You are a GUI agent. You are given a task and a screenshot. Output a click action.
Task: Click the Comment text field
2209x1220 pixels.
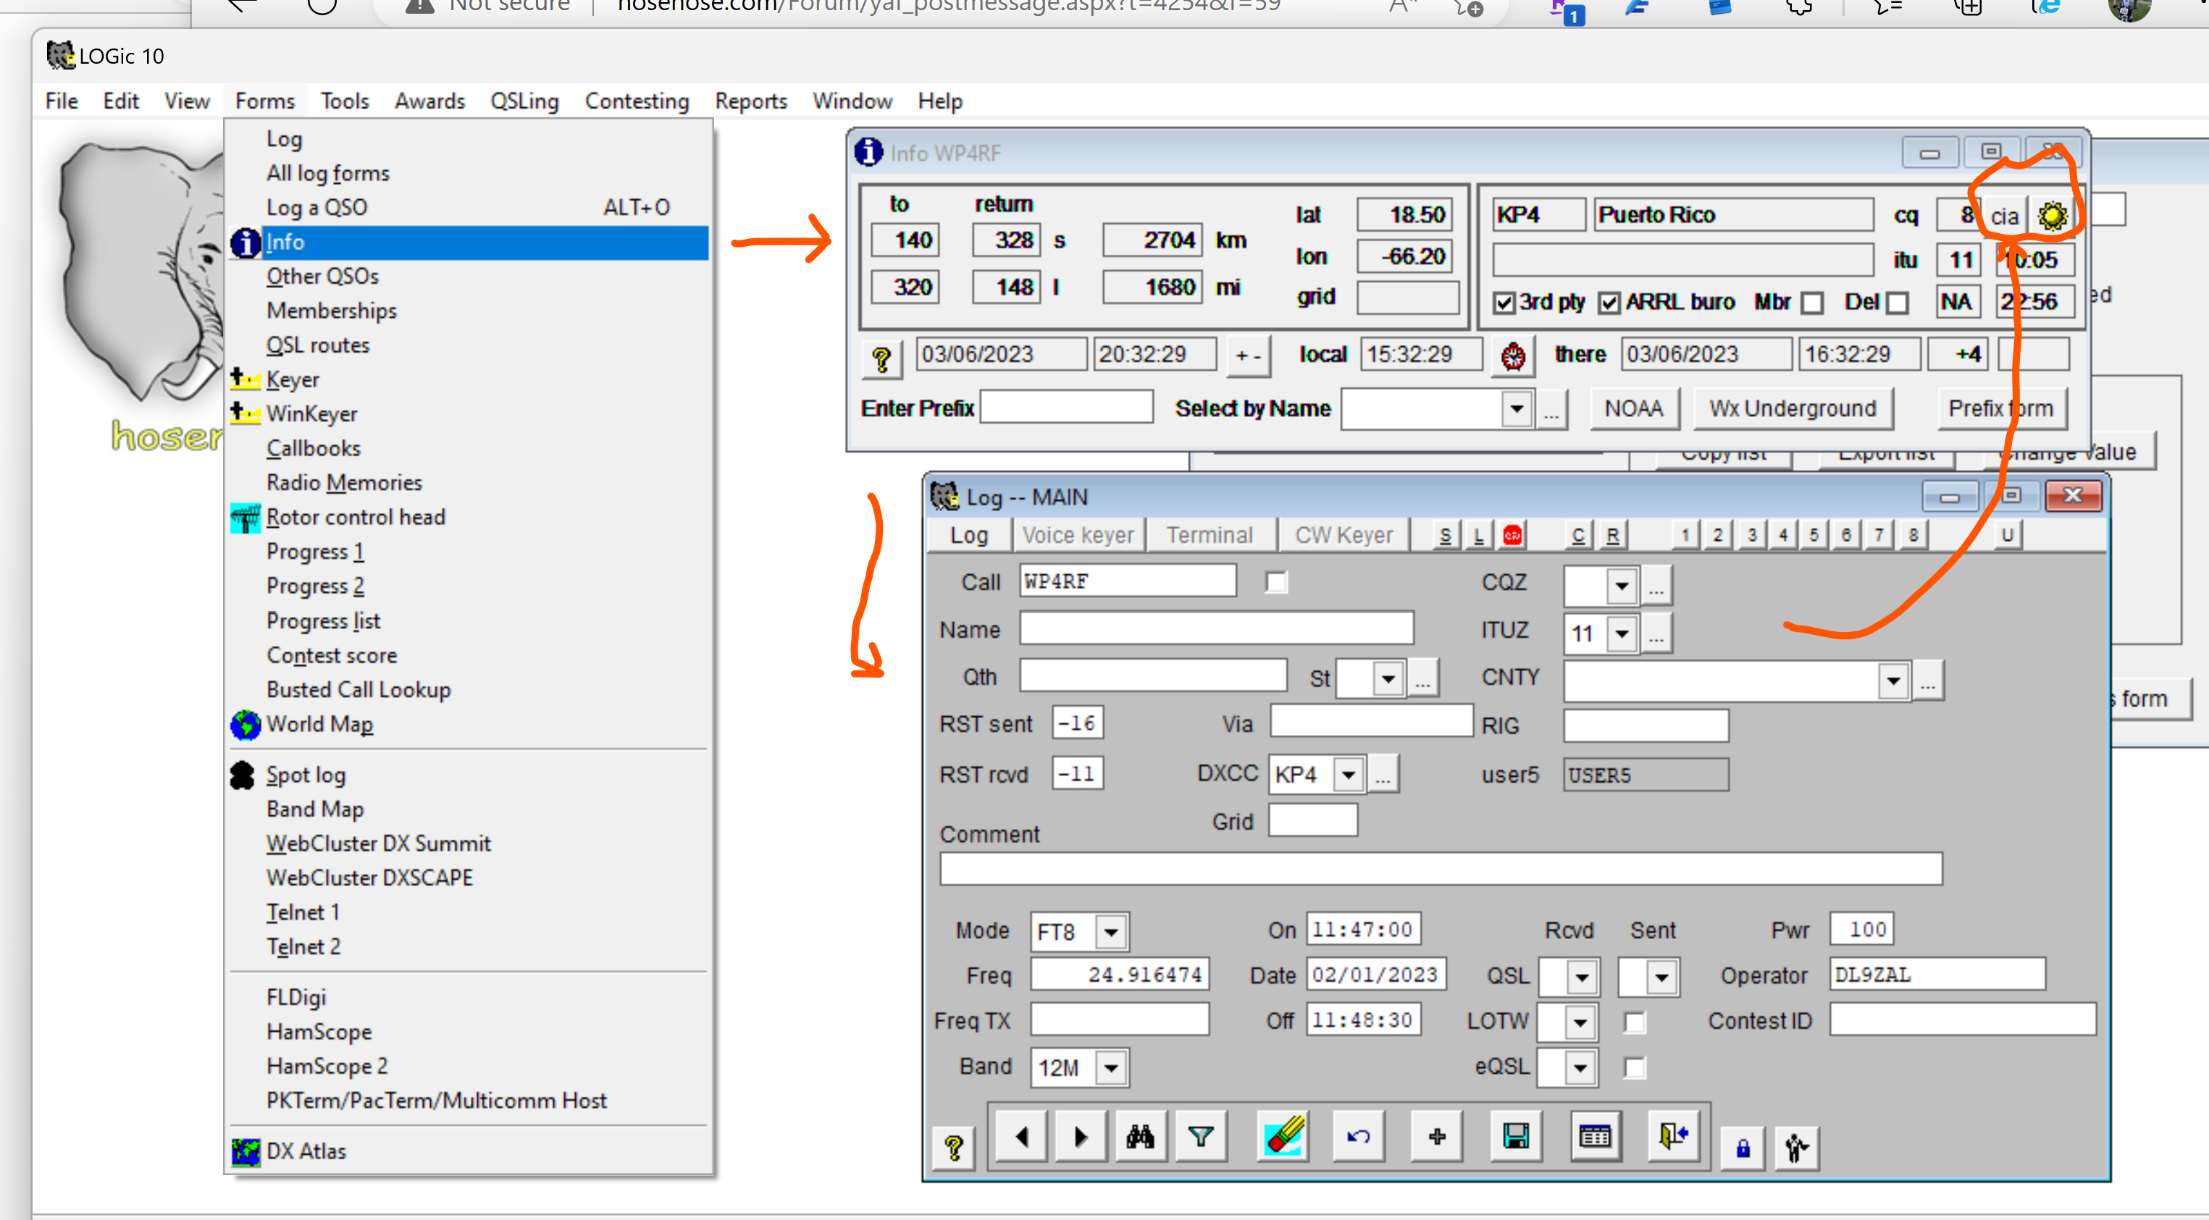tap(1441, 870)
